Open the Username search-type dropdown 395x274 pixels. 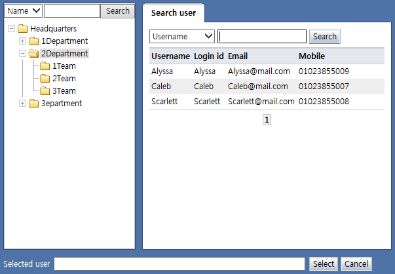(x=182, y=37)
